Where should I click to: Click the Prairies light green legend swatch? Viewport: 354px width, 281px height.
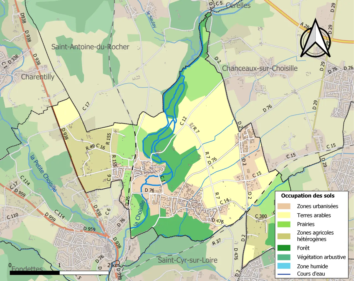point(284,224)
